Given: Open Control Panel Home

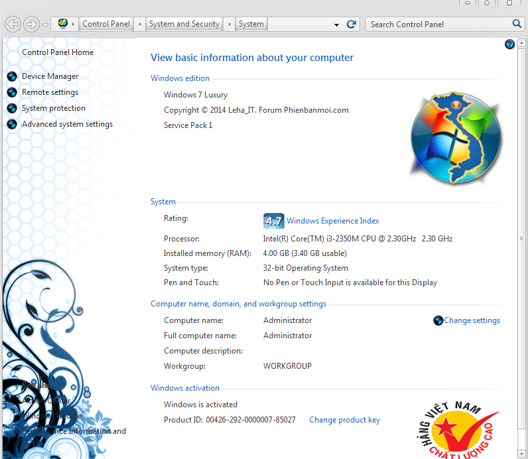Looking at the screenshot, I should 58,52.
